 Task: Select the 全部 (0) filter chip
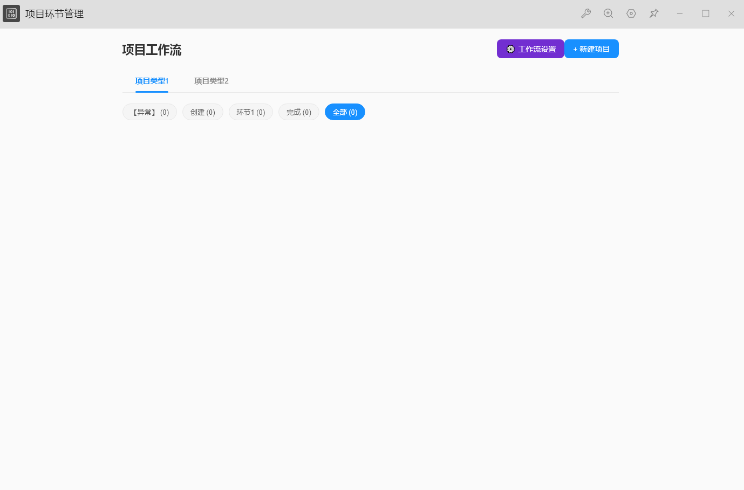coord(345,112)
